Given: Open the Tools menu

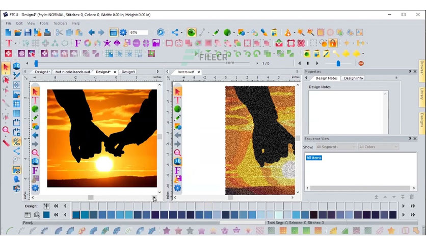Looking at the screenshot, I should (x=44, y=23).
